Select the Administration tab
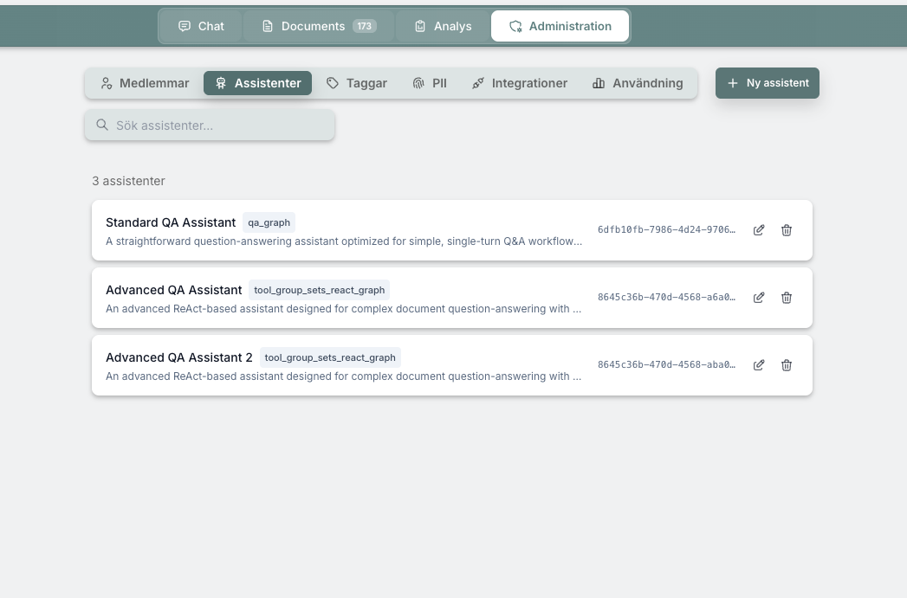The width and height of the screenshot is (907, 598). (x=560, y=26)
